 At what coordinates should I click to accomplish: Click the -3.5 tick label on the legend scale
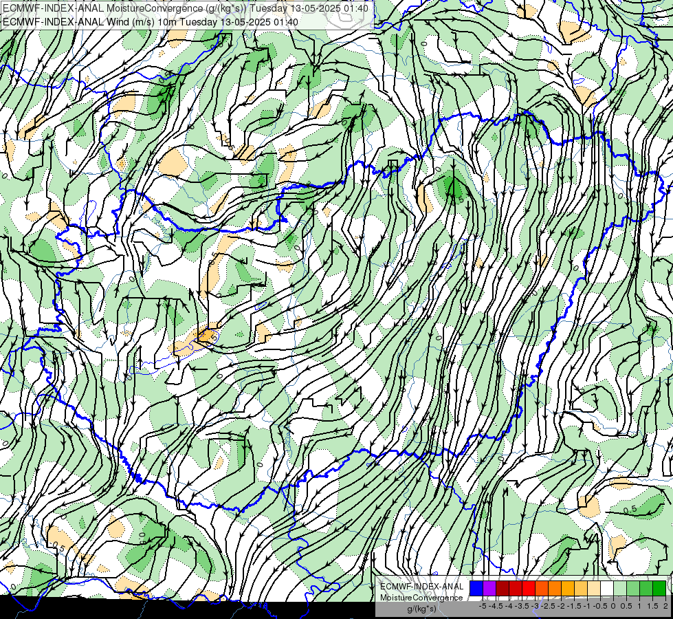522,606
